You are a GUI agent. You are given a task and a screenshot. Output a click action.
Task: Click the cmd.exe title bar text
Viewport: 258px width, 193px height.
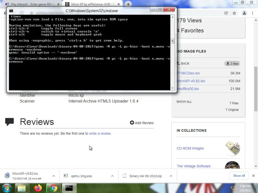coord(92,11)
